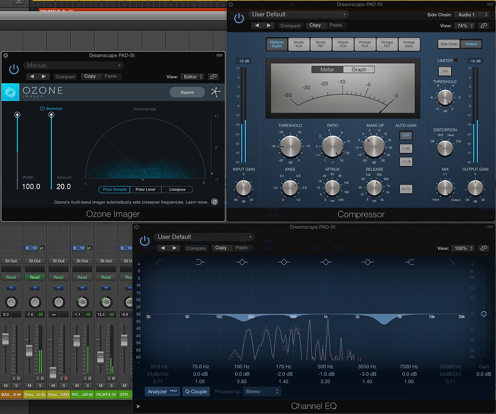Open User Default preset menu in Channel EQ
Screen dimensions: 496x414
204,237
